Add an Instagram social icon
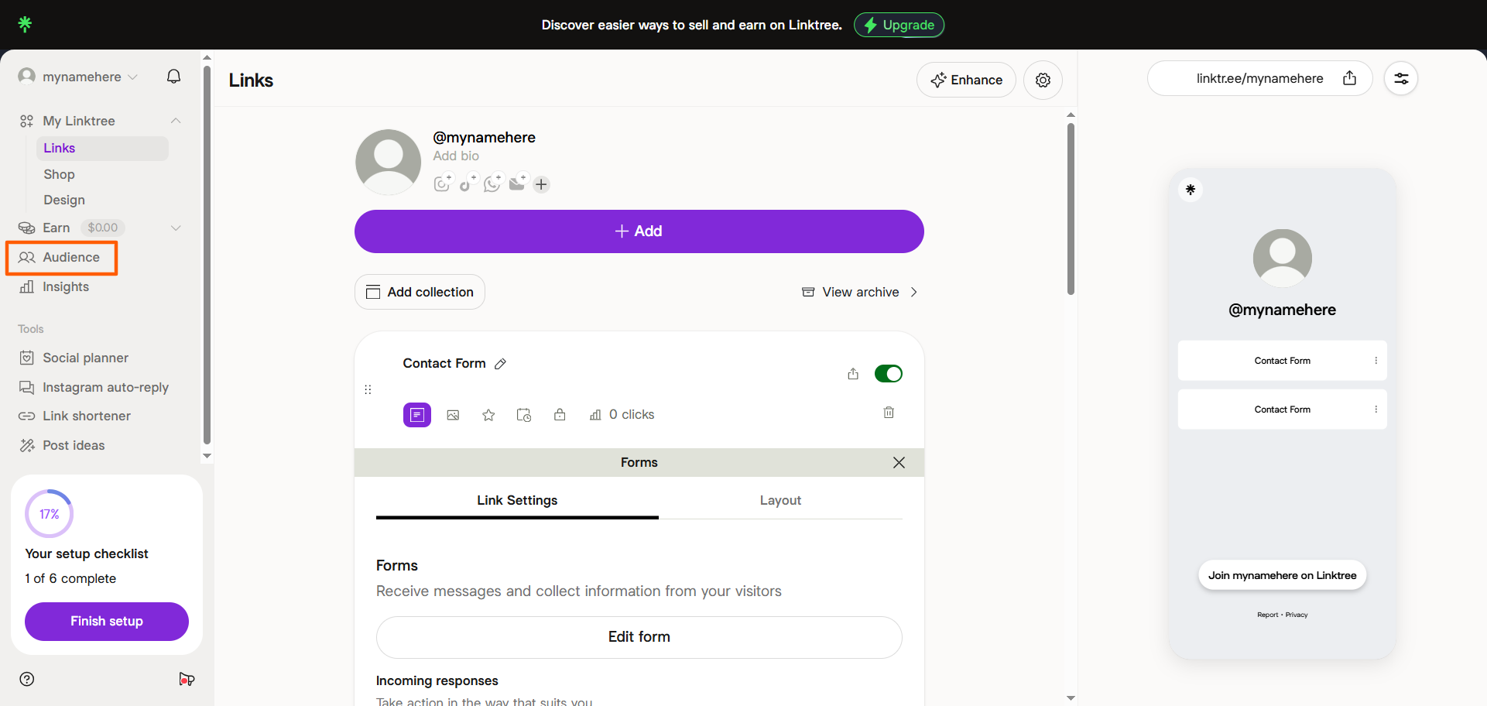Image resolution: width=1487 pixels, height=706 pixels. coord(442,183)
